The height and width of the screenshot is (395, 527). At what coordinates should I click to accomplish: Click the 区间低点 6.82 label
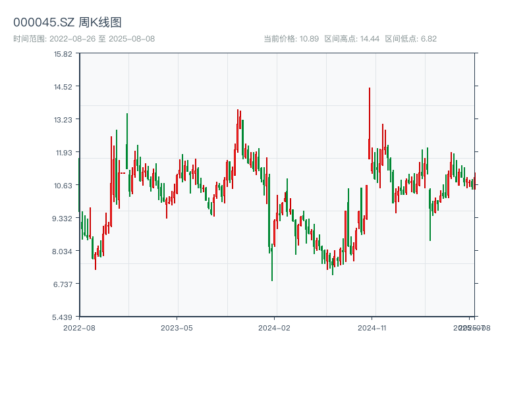point(410,39)
